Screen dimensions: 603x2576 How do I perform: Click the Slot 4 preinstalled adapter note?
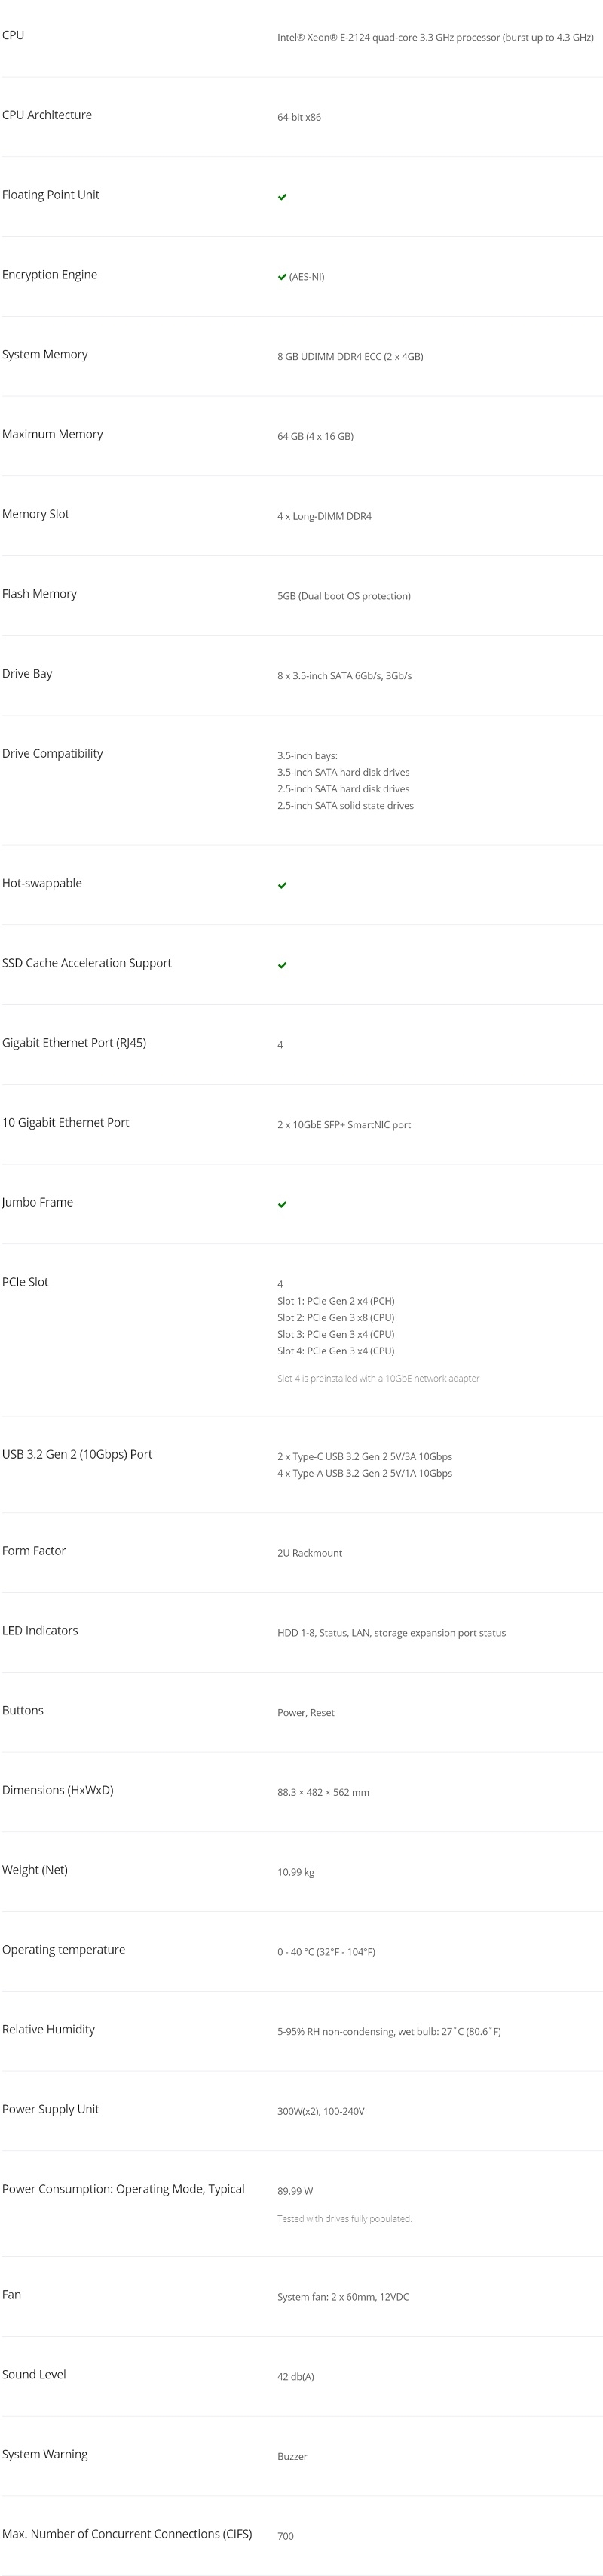coord(378,1378)
